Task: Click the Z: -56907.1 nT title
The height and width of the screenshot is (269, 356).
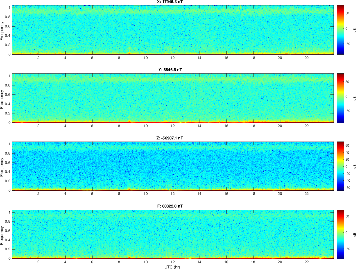Action: coord(170,138)
